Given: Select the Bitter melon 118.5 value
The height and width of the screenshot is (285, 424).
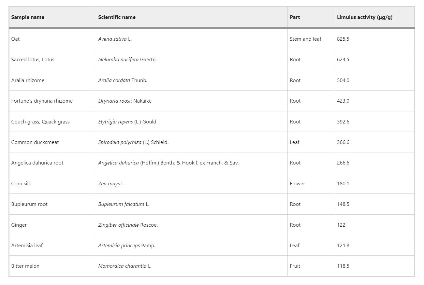Looking at the screenshot, I should pos(343,266).
